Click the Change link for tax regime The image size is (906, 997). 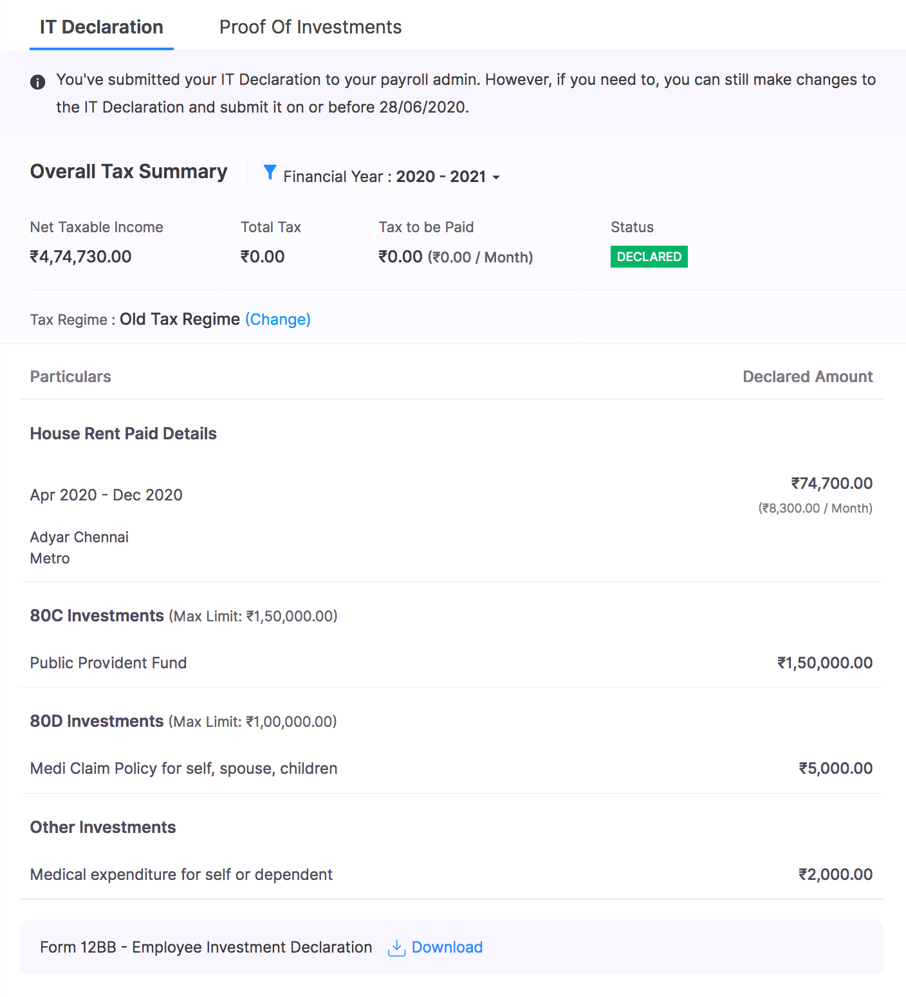coord(278,320)
